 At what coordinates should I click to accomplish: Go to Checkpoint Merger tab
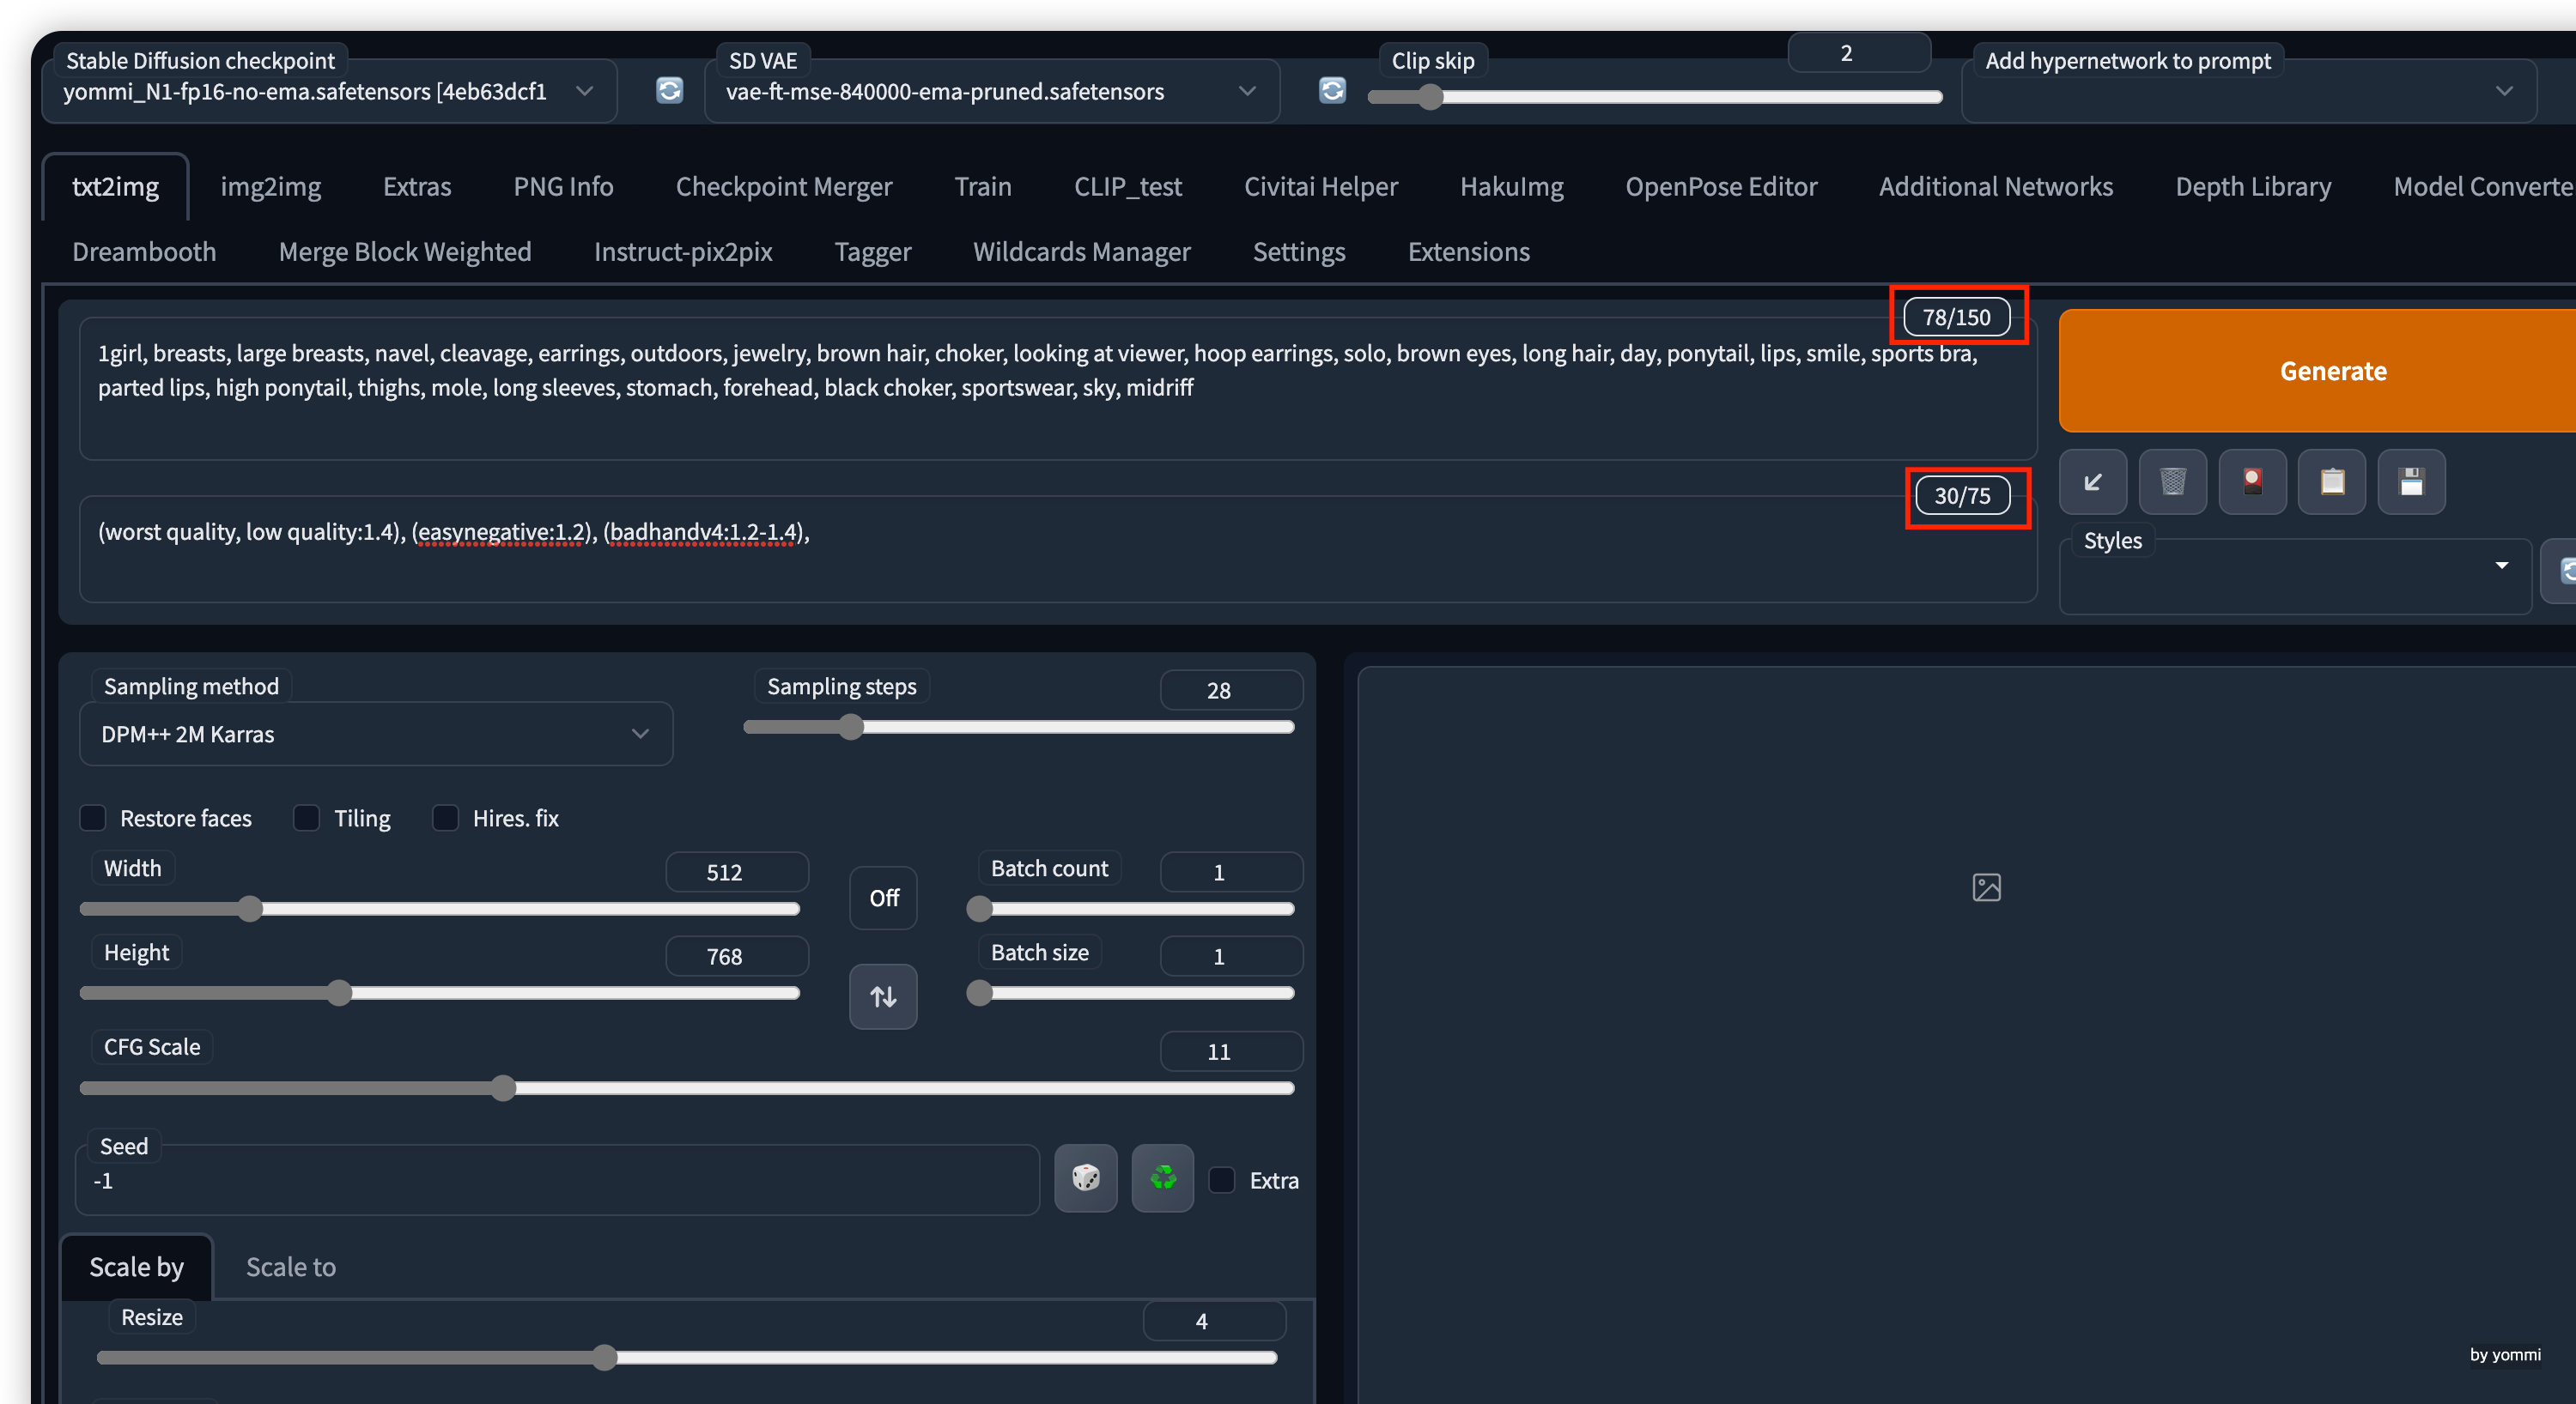click(784, 187)
